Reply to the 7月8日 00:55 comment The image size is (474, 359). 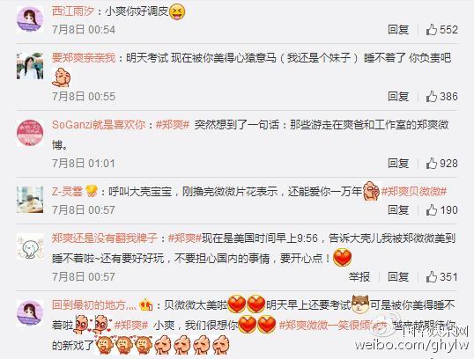point(398,96)
